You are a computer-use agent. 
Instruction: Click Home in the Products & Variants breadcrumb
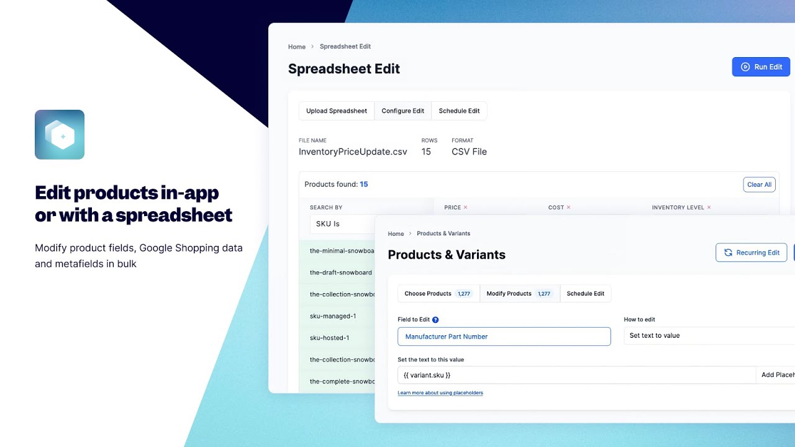396,233
